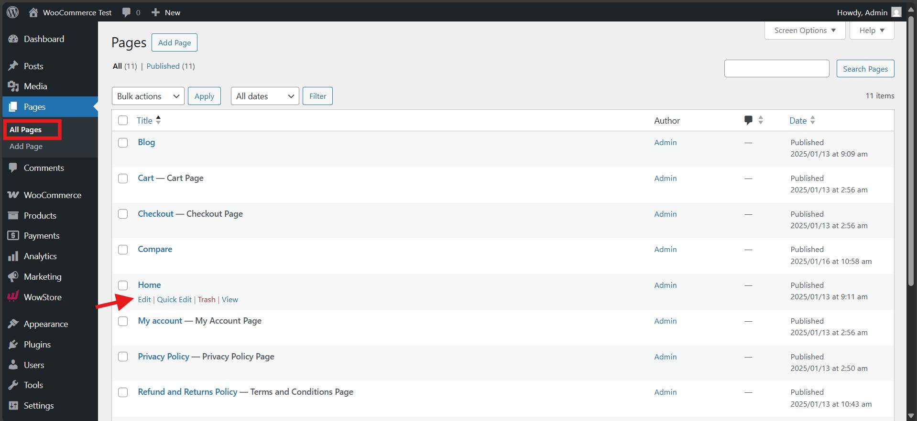Open All Pages submenu item

26,130
